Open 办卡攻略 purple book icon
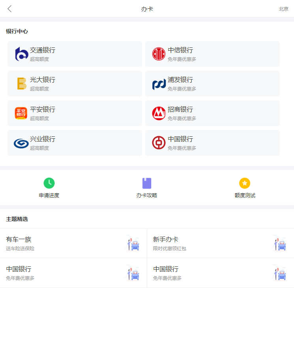 click(147, 183)
